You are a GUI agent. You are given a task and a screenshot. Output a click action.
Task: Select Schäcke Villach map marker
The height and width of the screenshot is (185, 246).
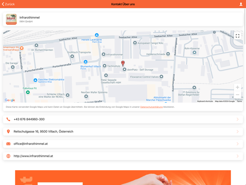click(x=68, y=95)
